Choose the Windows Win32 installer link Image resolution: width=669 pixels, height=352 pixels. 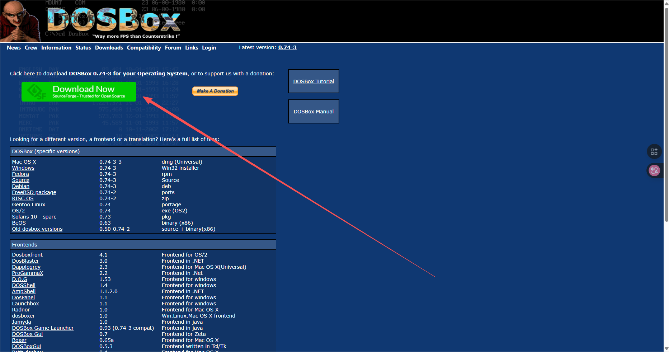coord(23,168)
